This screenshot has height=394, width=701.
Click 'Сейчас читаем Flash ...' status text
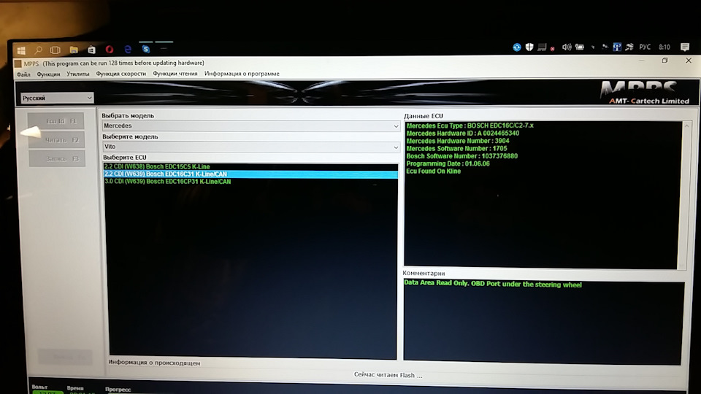(388, 375)
